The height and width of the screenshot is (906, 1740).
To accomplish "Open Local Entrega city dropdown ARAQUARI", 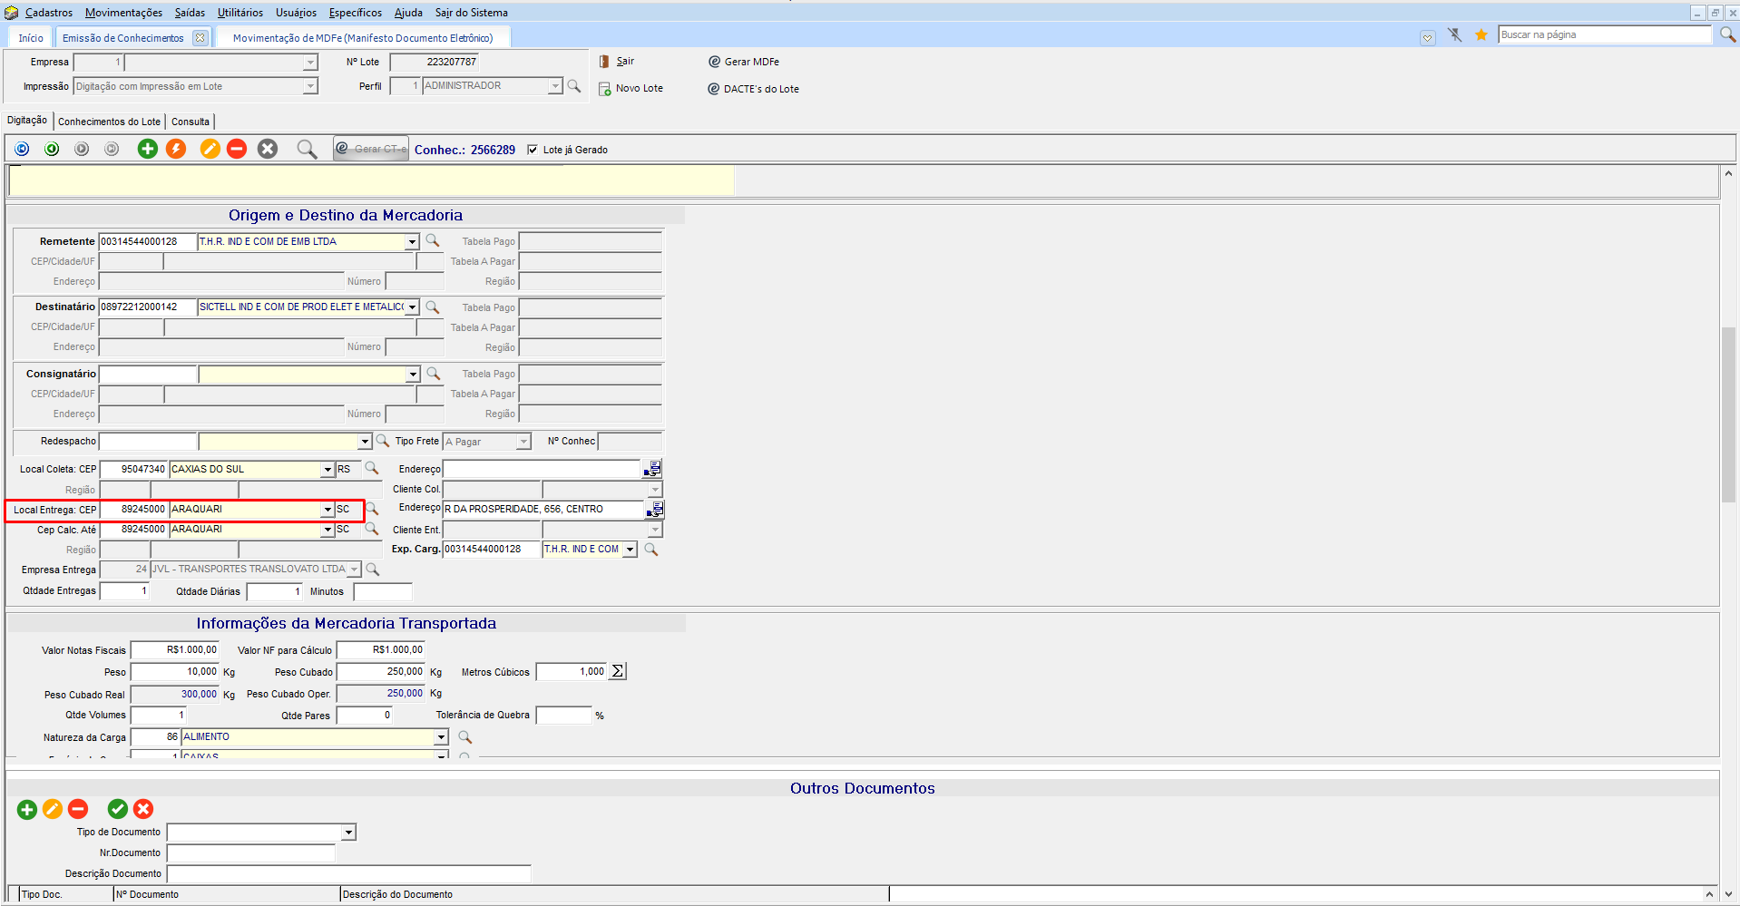I will (327, 510).
